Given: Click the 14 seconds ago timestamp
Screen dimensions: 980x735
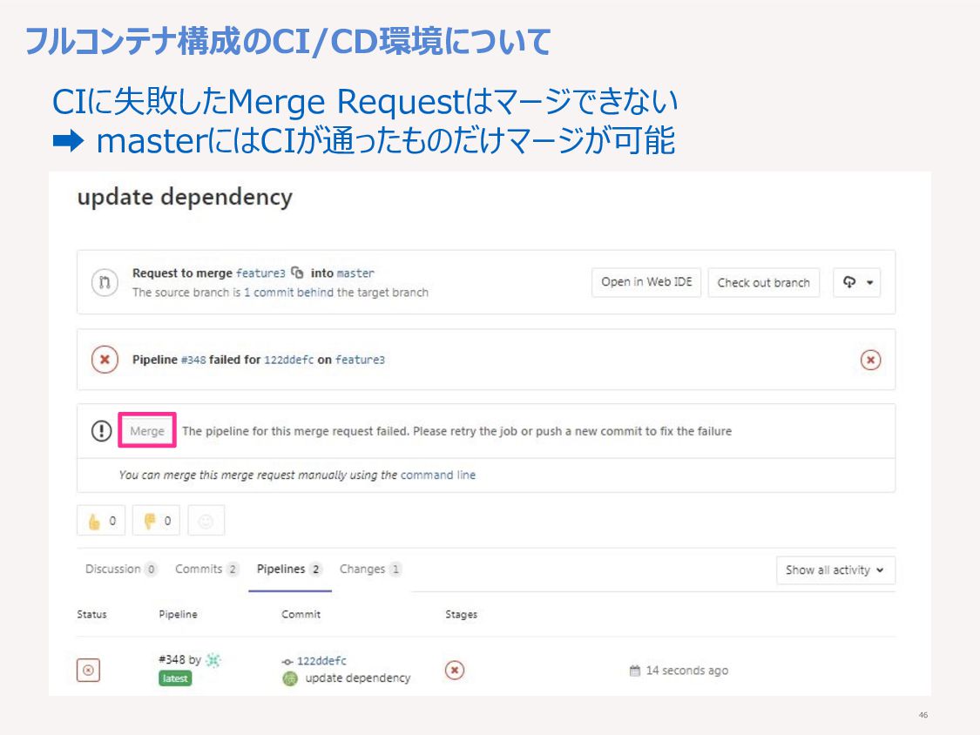Looking at the screenshot, I should [x=687, y=671].
